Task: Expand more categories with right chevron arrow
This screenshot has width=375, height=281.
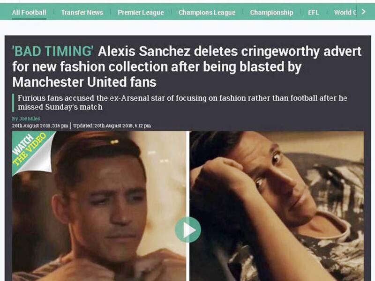Action: click(364, 11)
